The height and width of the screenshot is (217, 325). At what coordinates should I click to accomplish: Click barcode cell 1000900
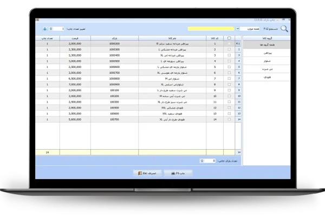point(114,84)
